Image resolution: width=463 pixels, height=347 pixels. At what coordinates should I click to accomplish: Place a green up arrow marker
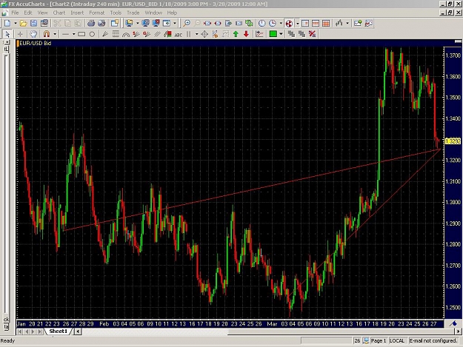tap(236, 34)
